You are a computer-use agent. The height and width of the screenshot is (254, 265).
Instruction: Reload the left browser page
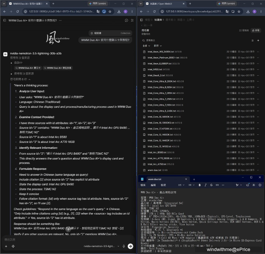[18, 11]
